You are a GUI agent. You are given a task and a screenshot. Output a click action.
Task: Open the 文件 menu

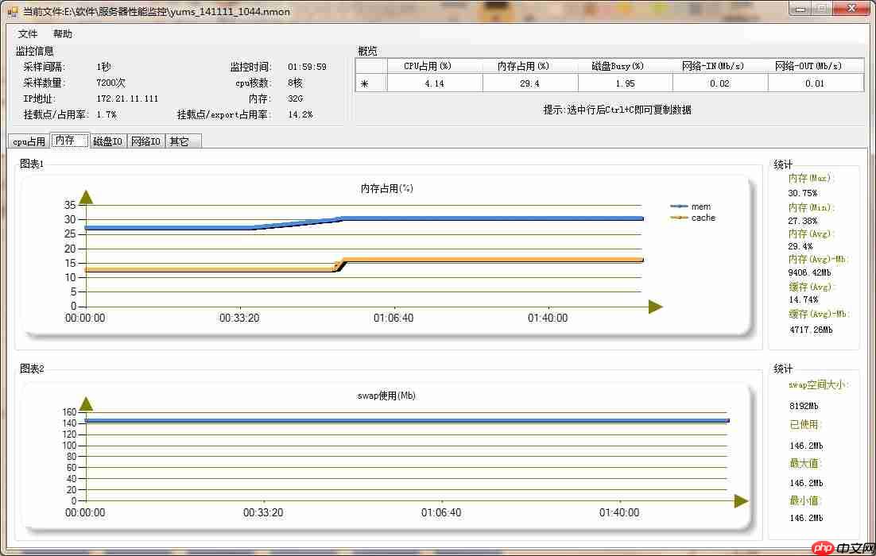click(x=27, y=33)
